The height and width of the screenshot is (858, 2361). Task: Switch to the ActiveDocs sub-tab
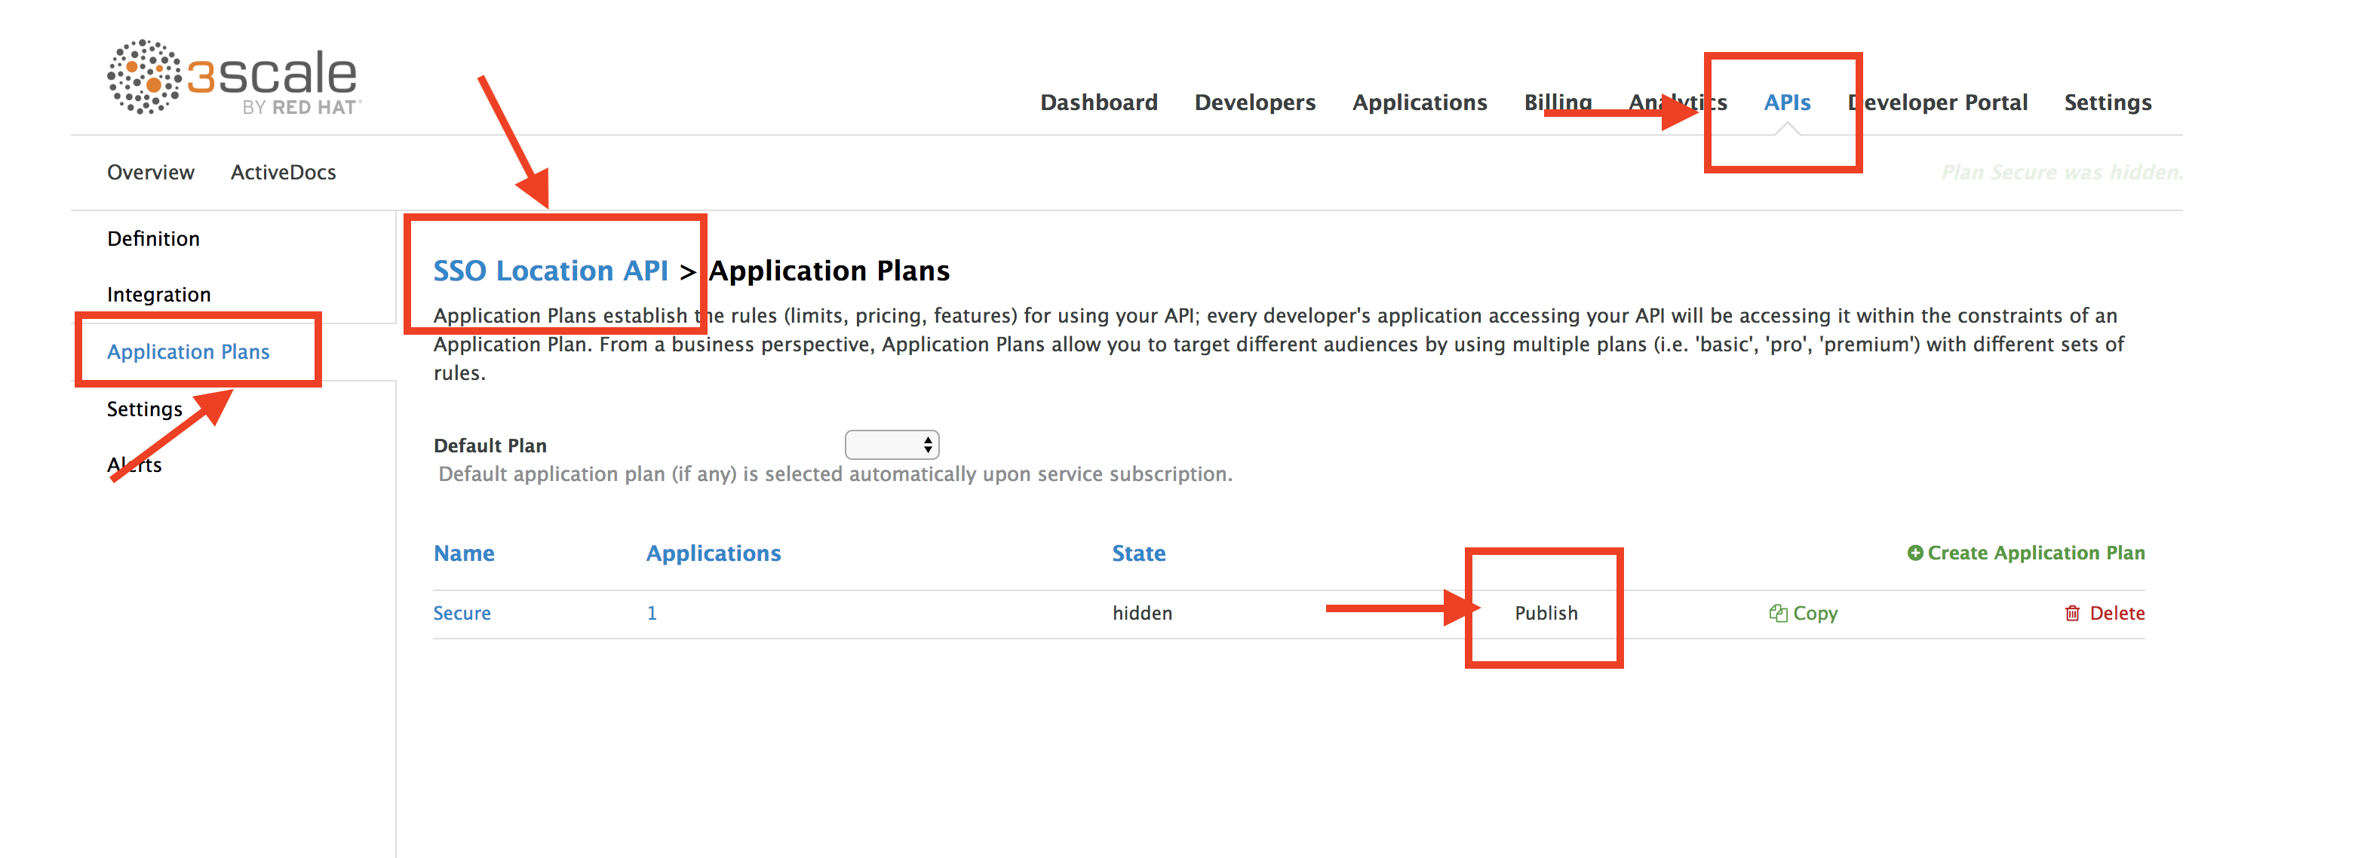283,172
